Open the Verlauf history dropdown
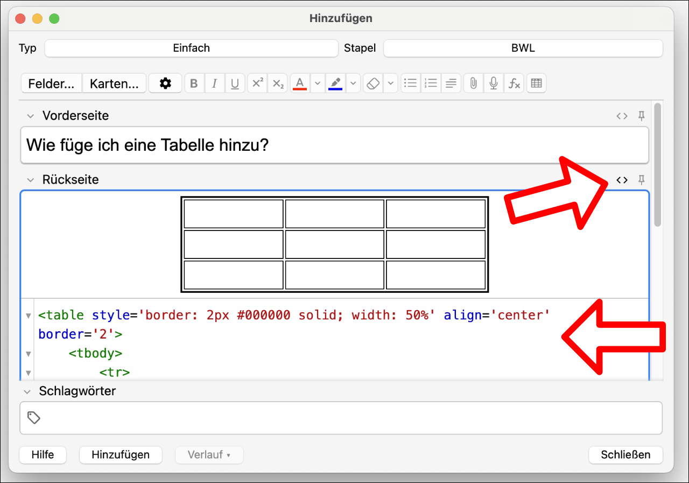 click(x=209, y=454)
